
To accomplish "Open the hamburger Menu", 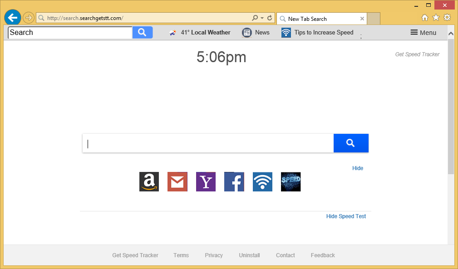I will click(x=423, y=33).
